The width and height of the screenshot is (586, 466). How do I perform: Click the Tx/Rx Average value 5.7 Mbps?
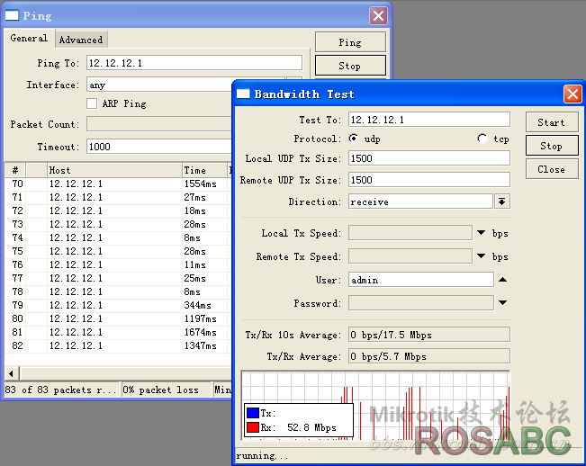[429, 356]
